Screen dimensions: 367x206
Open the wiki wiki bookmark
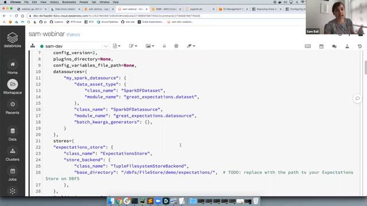coord(128,22)
